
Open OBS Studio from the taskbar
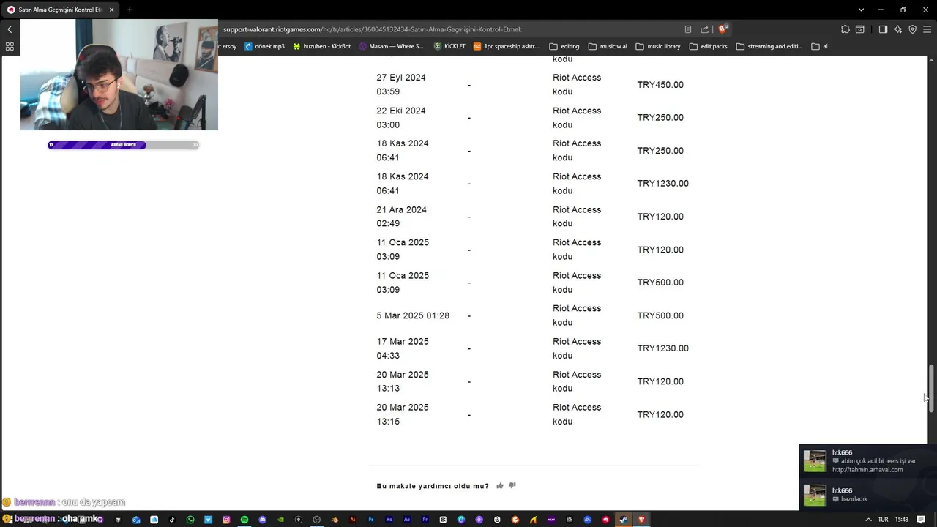316,520
